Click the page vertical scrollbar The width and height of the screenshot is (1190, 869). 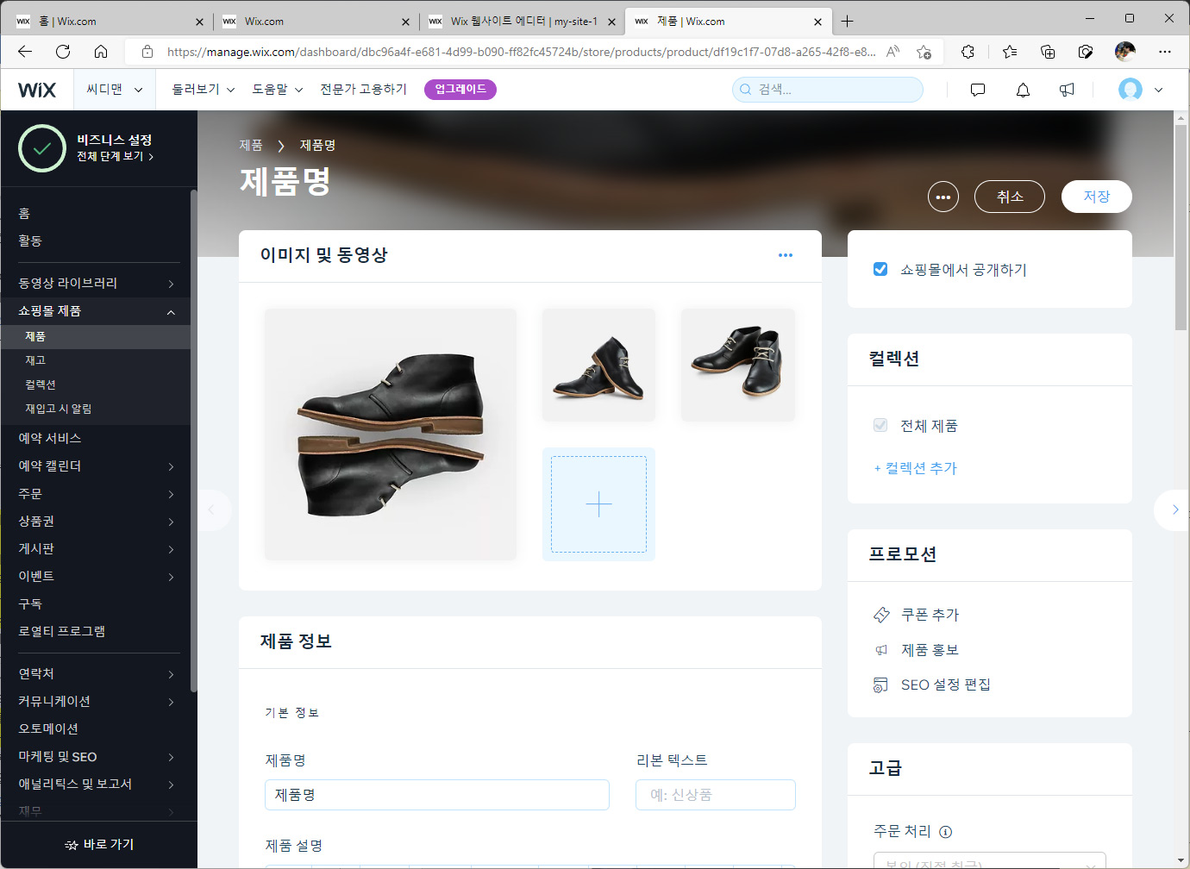point(1181,228)
